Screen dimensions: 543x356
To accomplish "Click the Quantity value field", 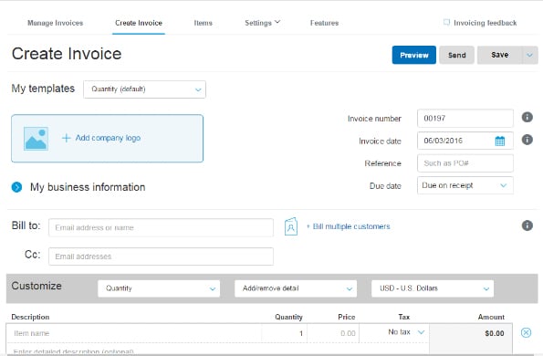I will 285,333.
